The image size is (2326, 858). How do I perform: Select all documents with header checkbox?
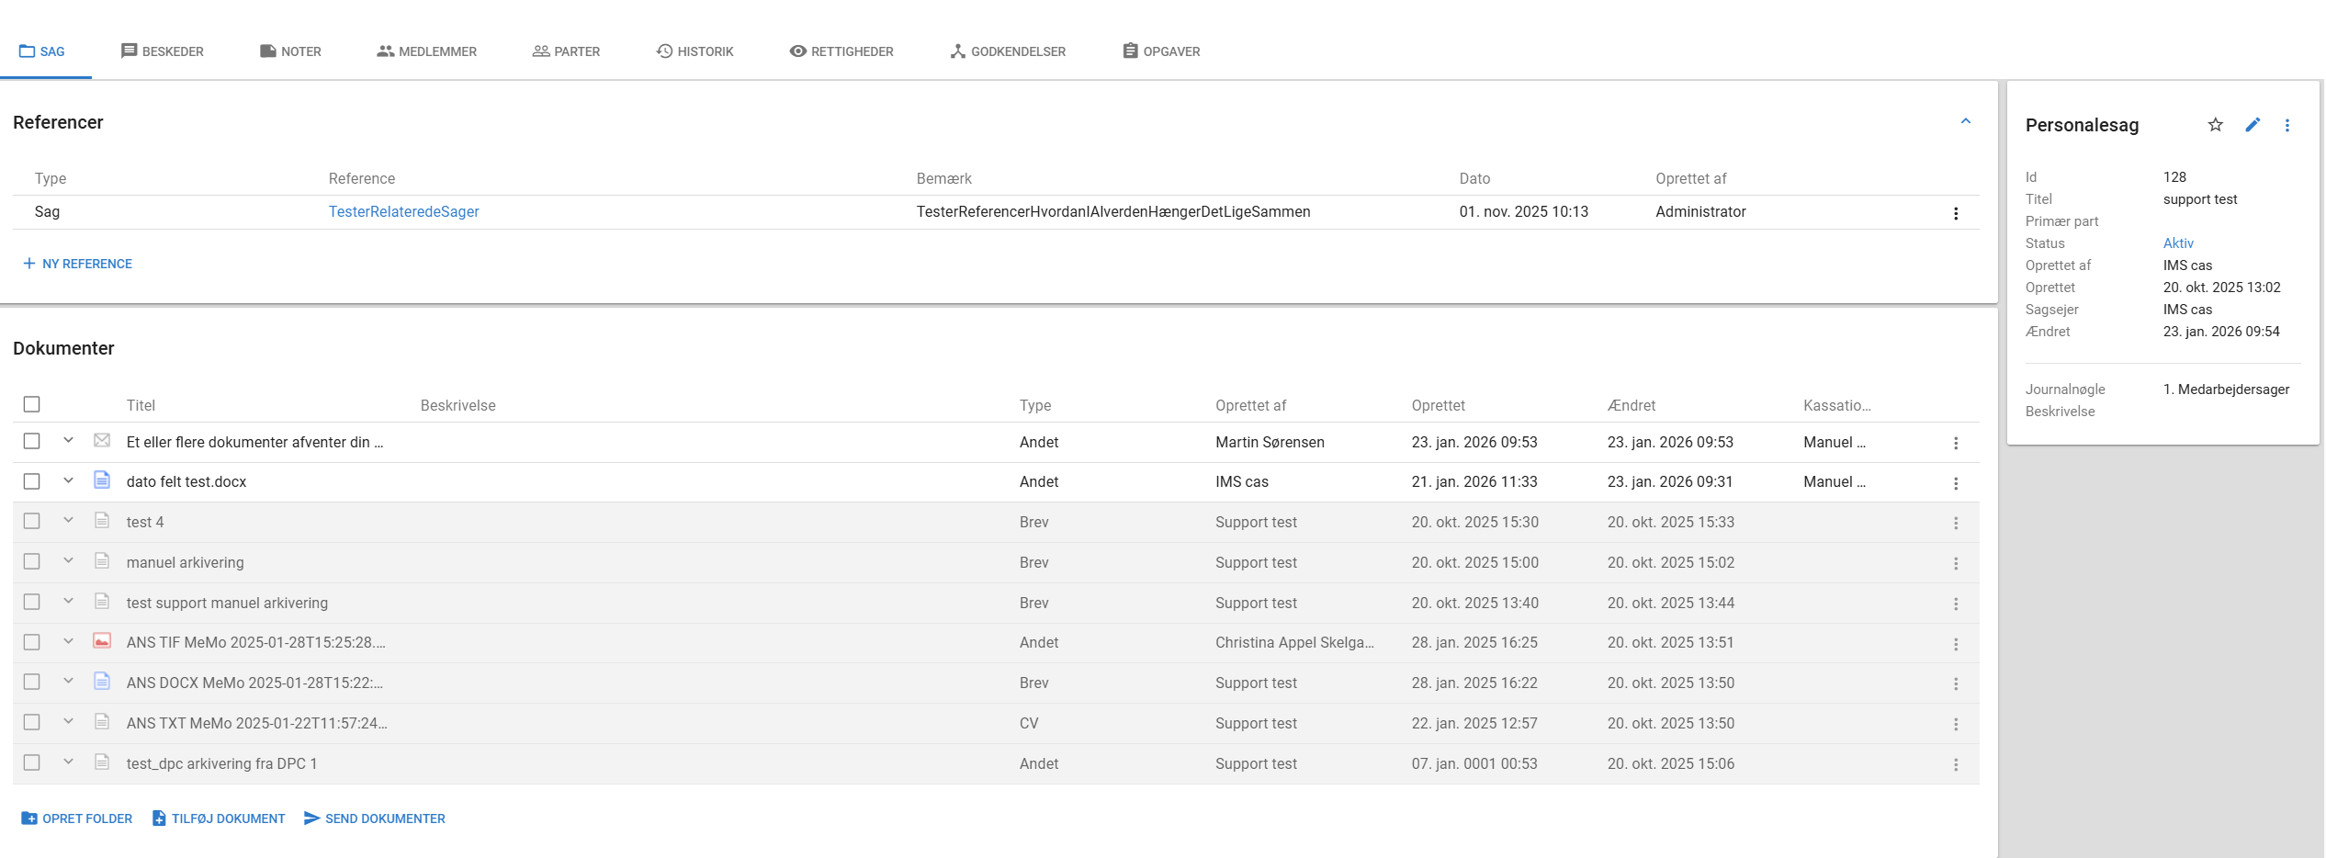point(32,404)
